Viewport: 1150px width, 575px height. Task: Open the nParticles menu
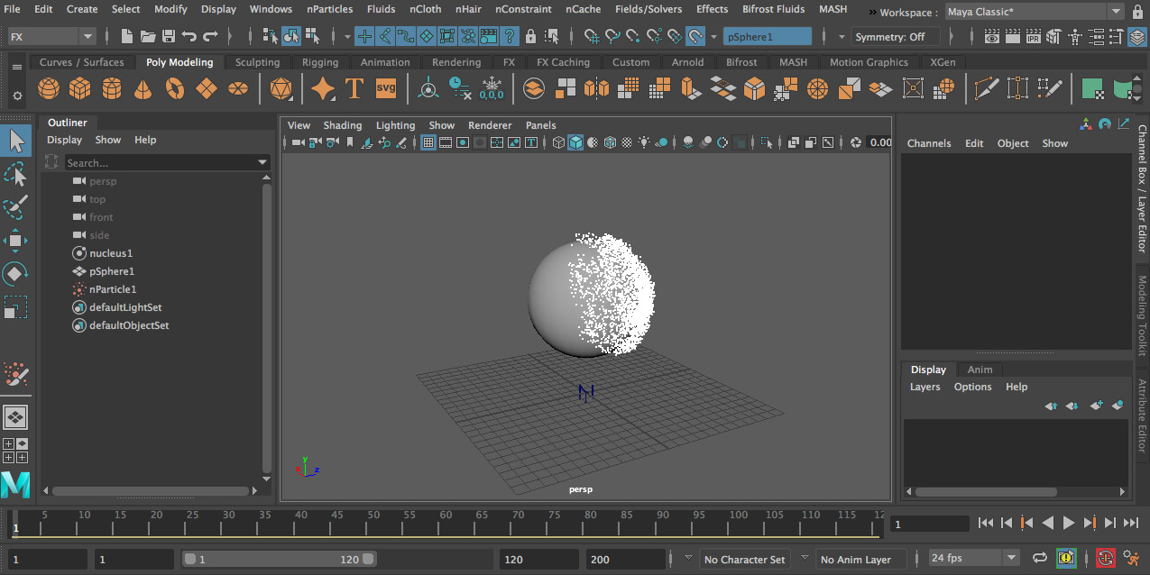(329, 9)
